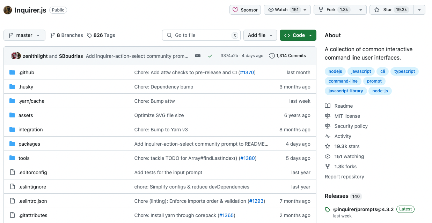Click the Readme book icon

[328, 106]
